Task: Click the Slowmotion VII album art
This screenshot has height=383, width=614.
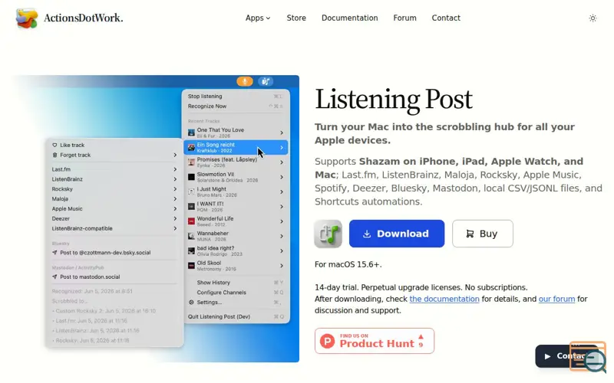Action: 191,177
